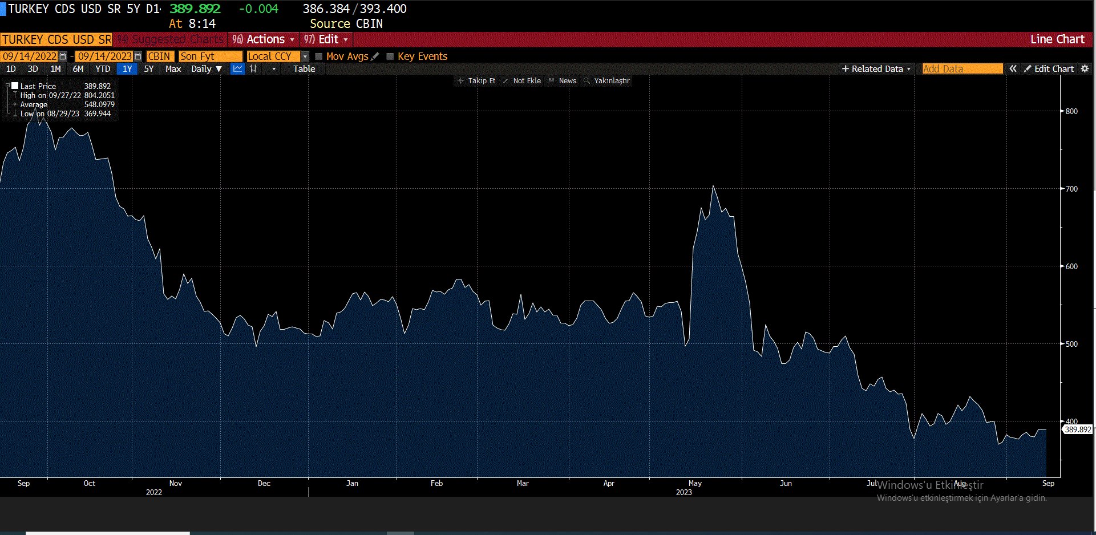Enable the Mov Avgs checkbox
This screenshot has width=1096, height=535.
pos(319,56)
